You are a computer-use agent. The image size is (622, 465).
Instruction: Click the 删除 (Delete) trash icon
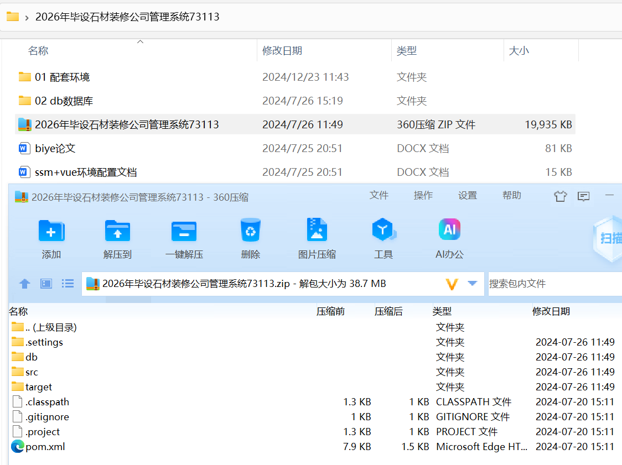(250, 230)
